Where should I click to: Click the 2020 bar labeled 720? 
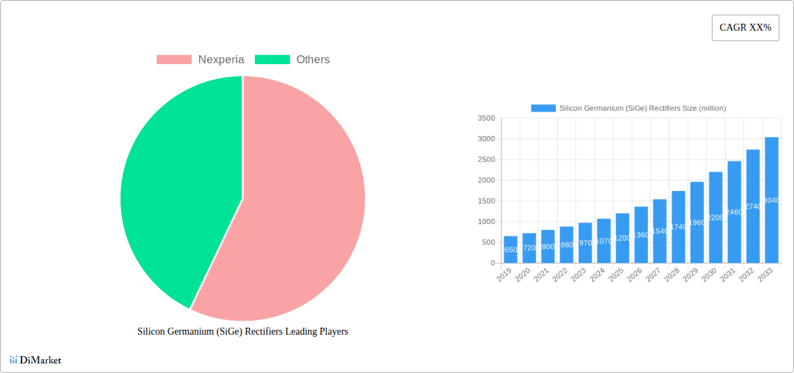[x=529, y=248]
